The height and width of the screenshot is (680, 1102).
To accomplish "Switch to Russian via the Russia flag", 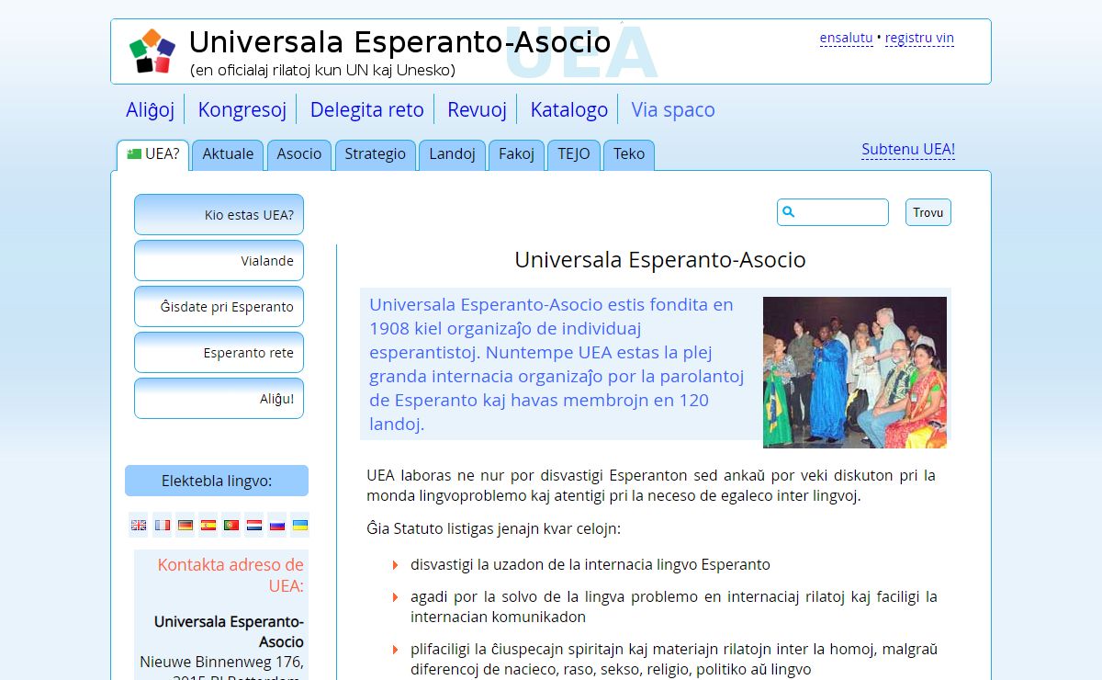I will pyautogui.click(x=276, y=526).
